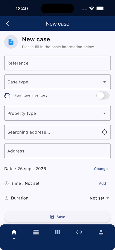Locate current position with crosshair icon
The height and width of the screenshot is (250, 115).
(x=105, y=132)
